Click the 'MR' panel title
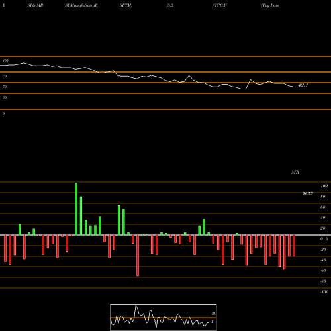Viewport: 331px width, 331px height. [295, 172]
